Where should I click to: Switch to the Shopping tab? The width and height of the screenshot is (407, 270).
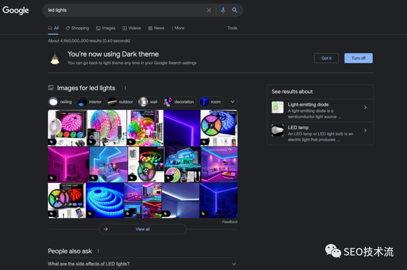[77, 28]
